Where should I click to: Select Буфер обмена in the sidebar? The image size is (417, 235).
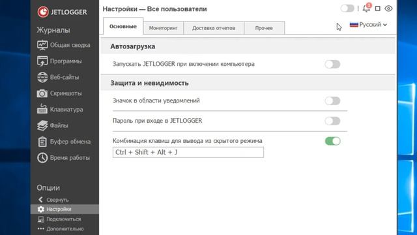(70, 142)
